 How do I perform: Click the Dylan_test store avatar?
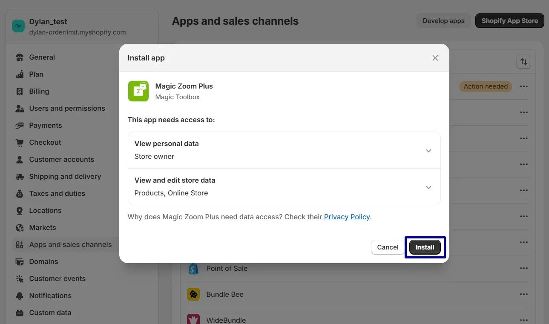click(18, 26)
